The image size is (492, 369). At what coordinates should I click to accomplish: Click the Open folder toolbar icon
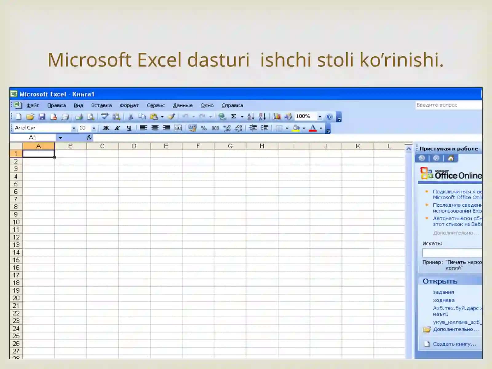30,117
